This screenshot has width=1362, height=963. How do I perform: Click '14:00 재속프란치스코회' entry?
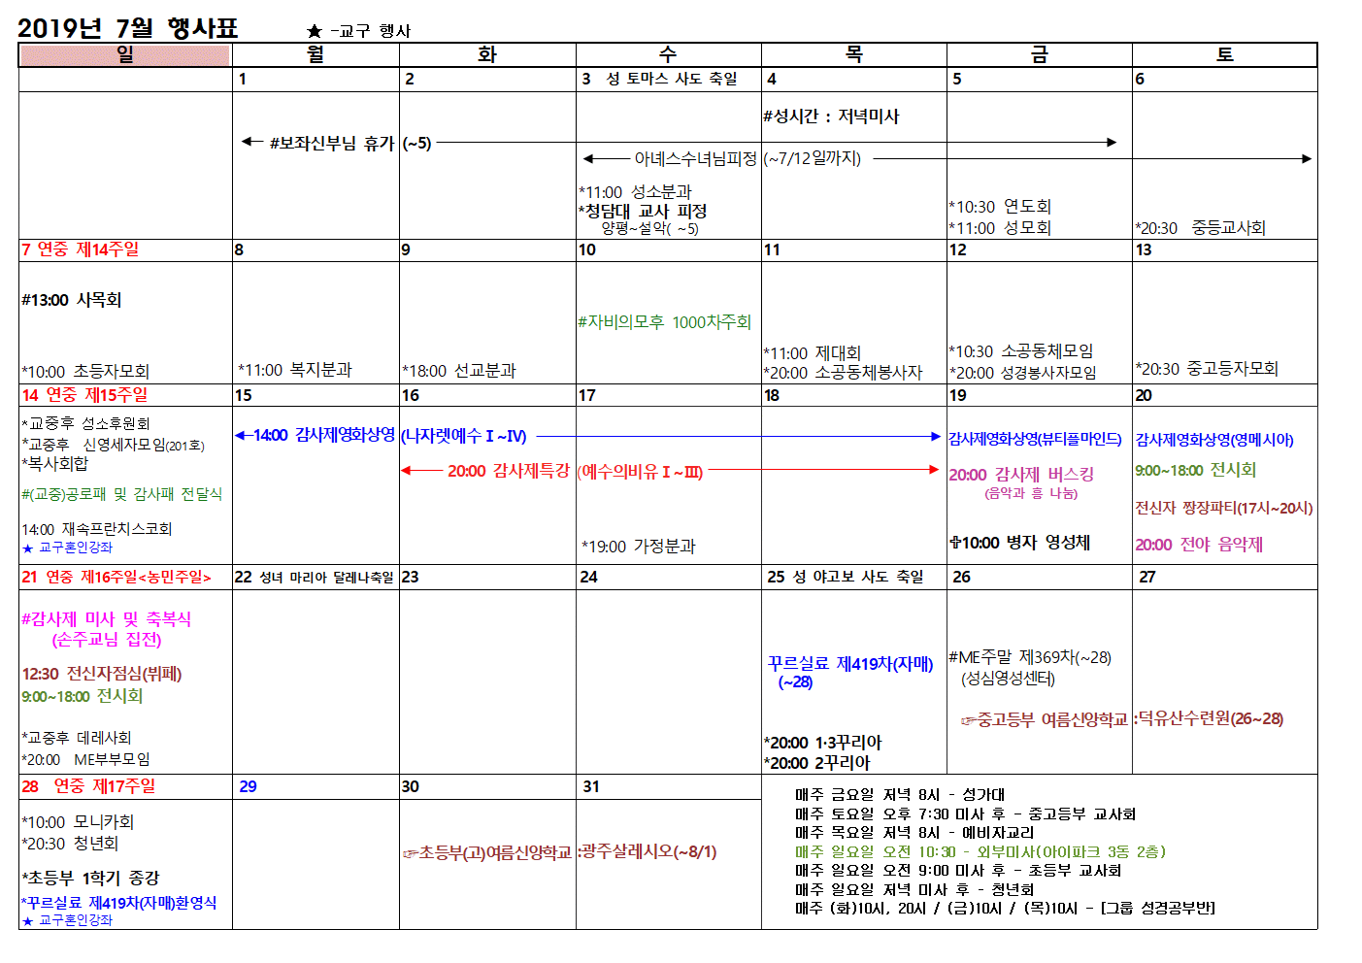click(x=96, y=529)
